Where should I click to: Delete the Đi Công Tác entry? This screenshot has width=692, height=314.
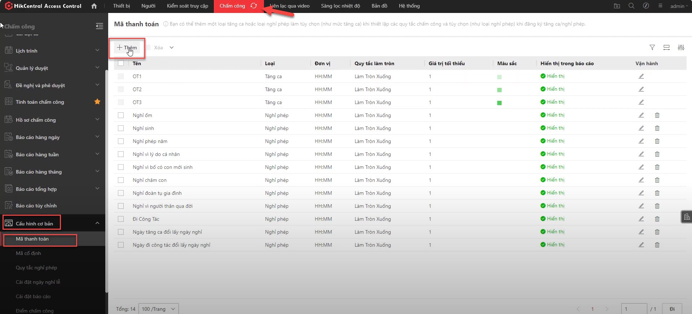tap(657, 219)
